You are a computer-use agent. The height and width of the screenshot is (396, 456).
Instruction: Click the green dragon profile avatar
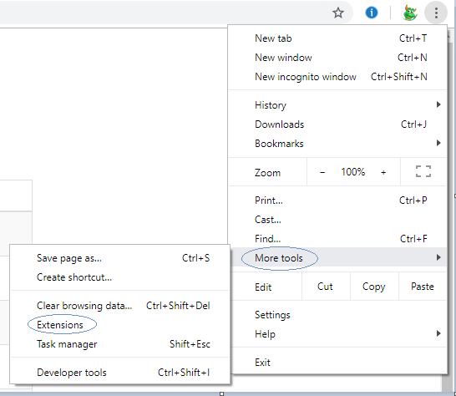pyautogui.click(x=409, y=13)
